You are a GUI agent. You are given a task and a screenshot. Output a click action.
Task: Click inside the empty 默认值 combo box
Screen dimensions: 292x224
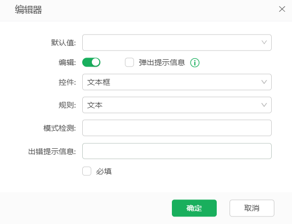click(177, 43)
